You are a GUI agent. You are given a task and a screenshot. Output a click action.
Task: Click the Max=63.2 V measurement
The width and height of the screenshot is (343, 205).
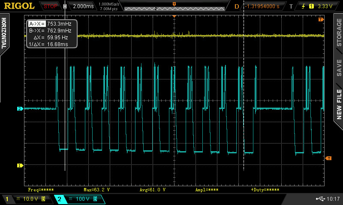[x=96, y=189]
